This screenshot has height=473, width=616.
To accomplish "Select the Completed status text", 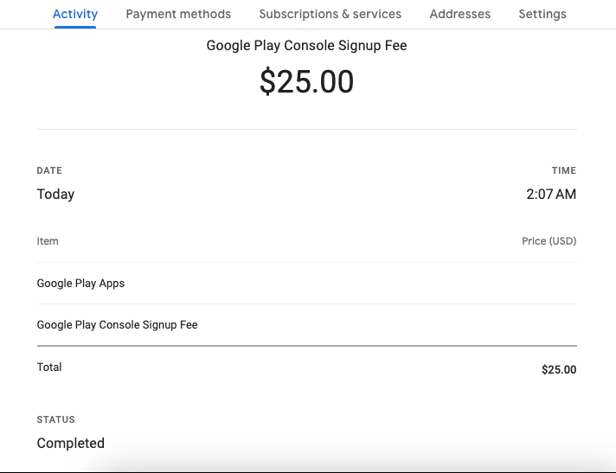I will [70, 444].
